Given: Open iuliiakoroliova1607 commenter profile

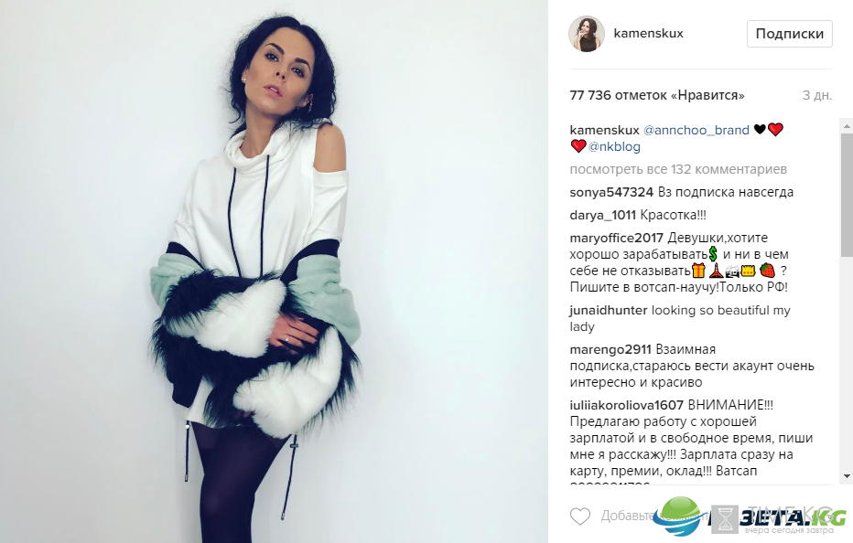Looking at the screenshot, I should point(626,405).
